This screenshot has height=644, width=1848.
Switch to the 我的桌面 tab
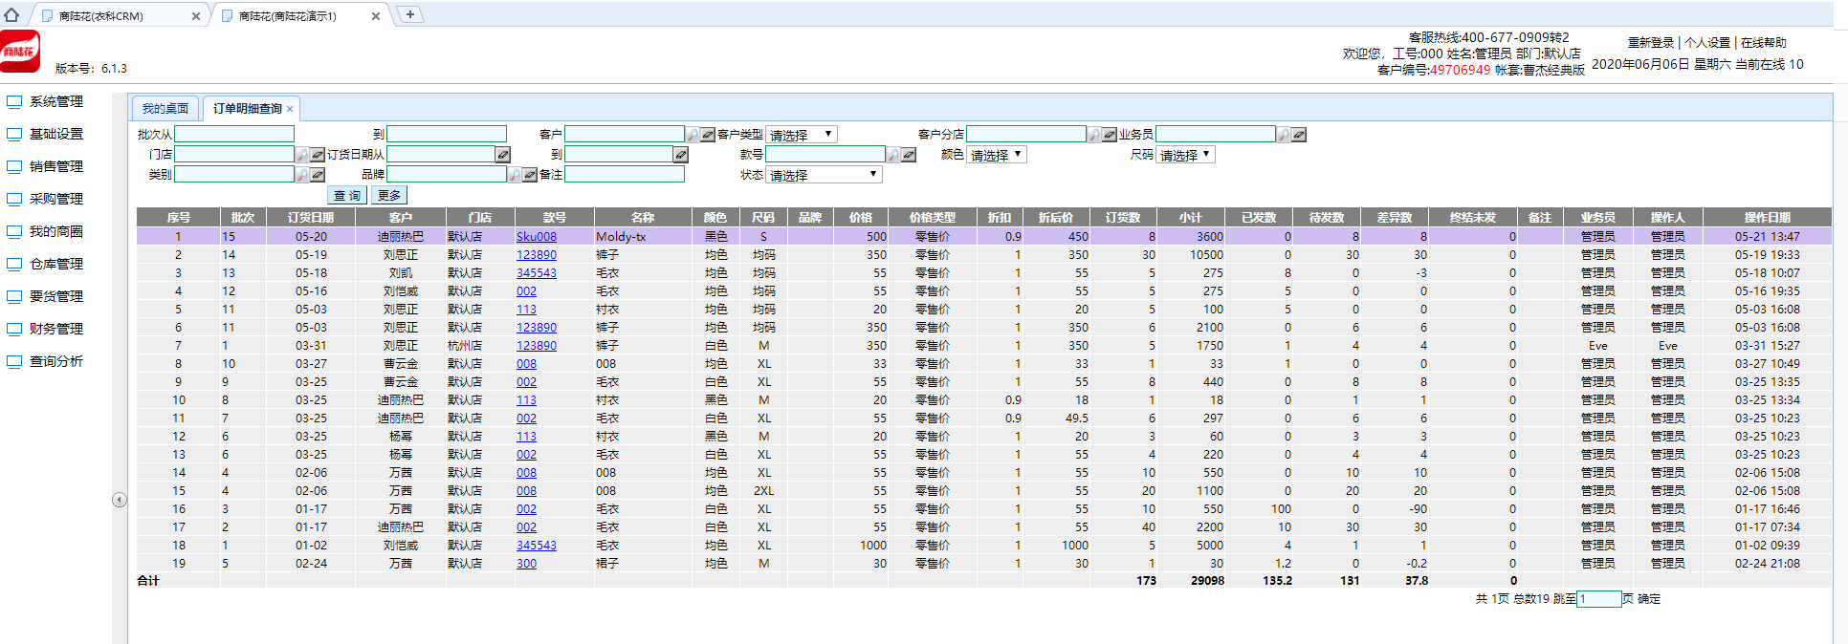click(165, 108)
